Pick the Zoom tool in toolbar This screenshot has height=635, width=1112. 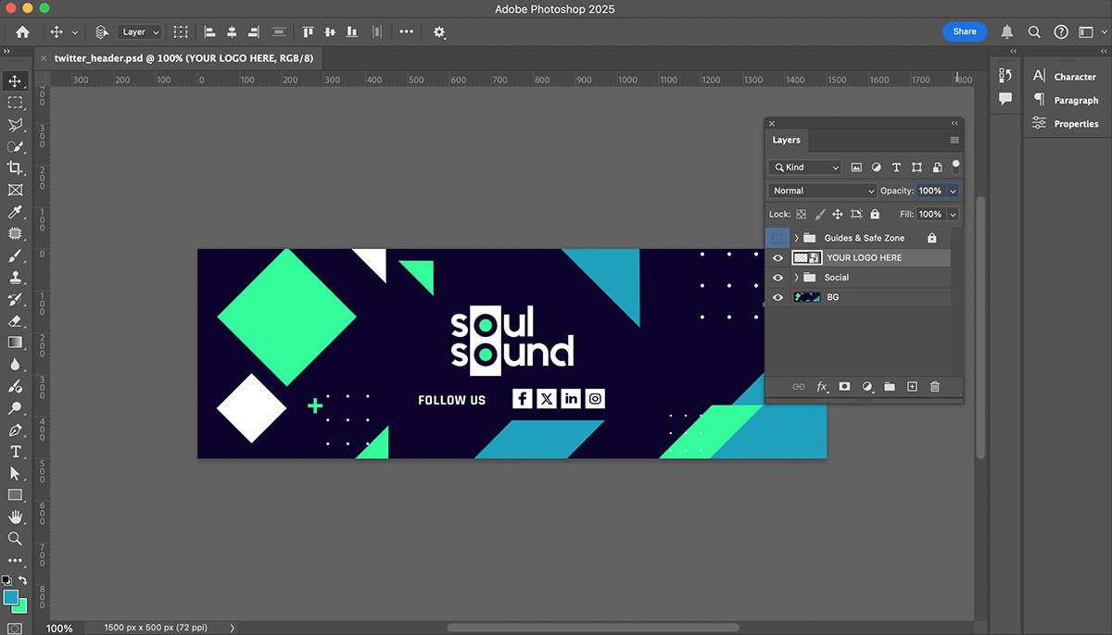[15, 538]
